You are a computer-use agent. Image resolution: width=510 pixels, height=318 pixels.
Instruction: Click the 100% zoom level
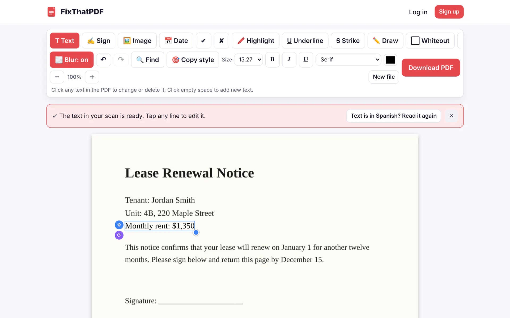coord(74,77)
